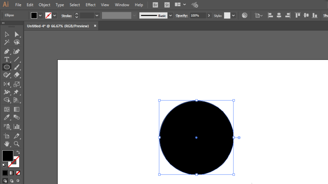328x184 pixels.
Task: Choose the Line Segment tool
Action: coord(16,59)
